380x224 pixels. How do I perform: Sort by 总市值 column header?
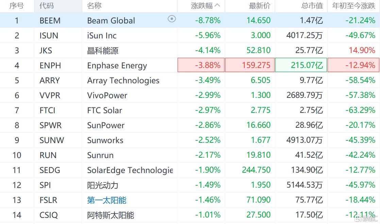pyautogui.click(x=312, y=5)
